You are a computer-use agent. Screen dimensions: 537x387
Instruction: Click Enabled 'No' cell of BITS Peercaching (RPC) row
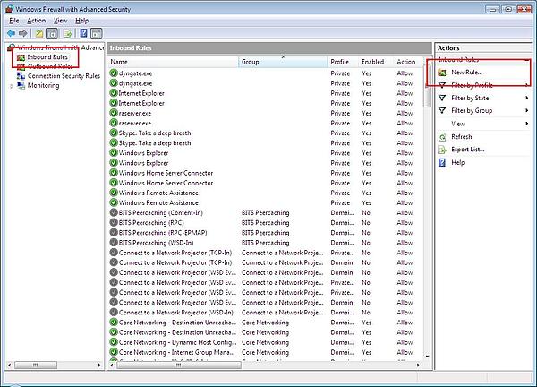tap(366, 223)
